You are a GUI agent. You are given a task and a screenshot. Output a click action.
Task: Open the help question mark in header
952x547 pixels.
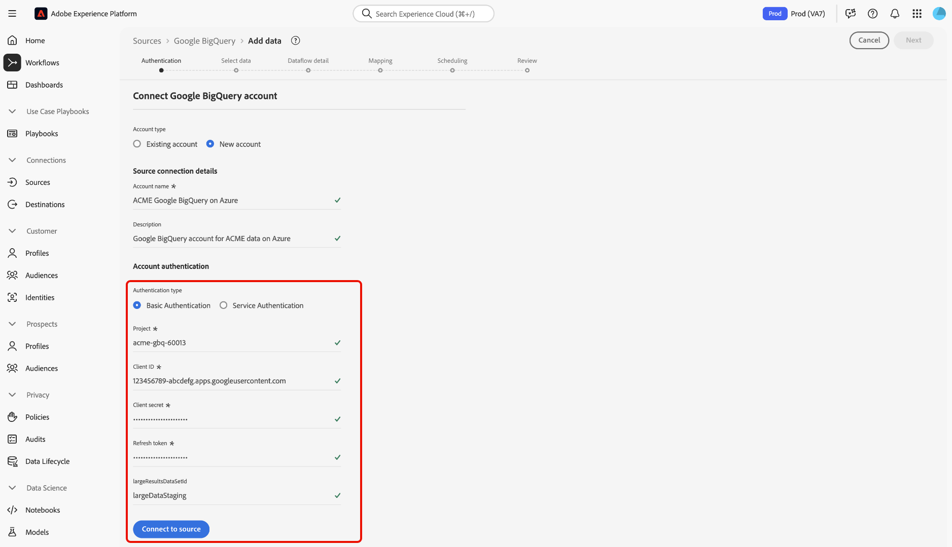[873, 14]
